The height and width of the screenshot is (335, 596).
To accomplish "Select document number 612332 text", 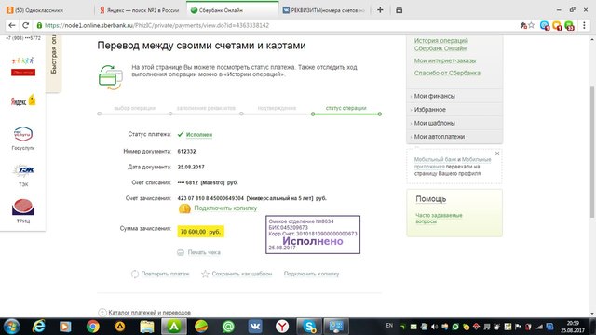I will pyautogui.click(x=186, y=151).
